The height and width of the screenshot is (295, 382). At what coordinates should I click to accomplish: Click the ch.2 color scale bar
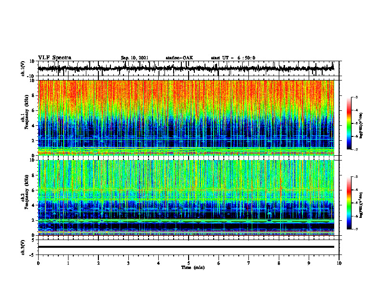[x=349, y=203]
